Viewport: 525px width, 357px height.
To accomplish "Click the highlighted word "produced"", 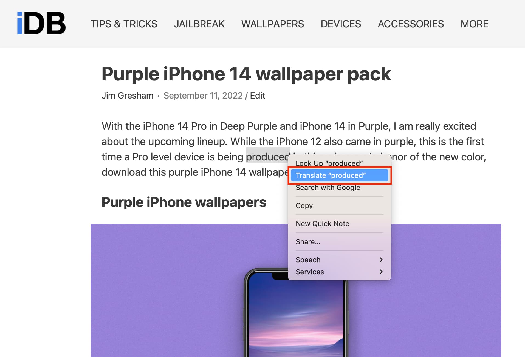I will pyautogui.click(x=267, y=157).
